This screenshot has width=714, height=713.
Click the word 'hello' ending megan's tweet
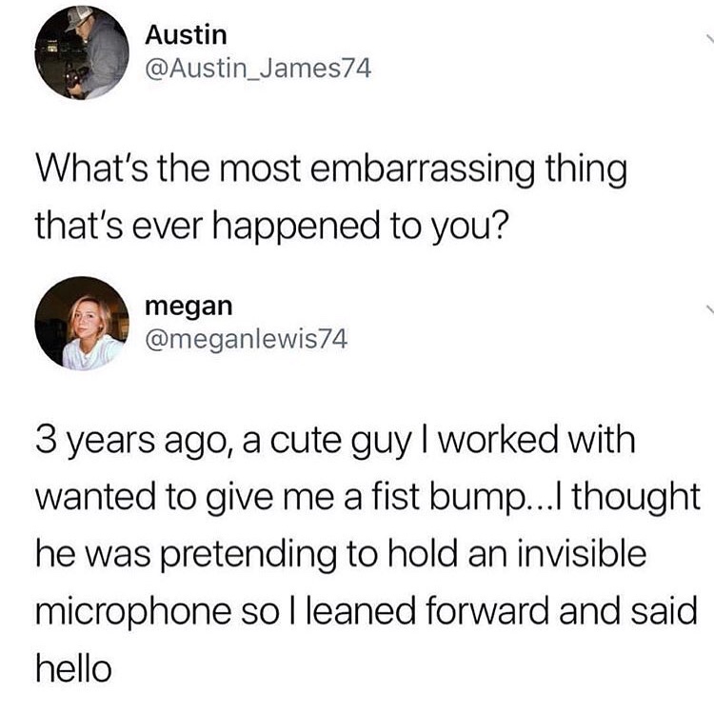click(73, 668)
